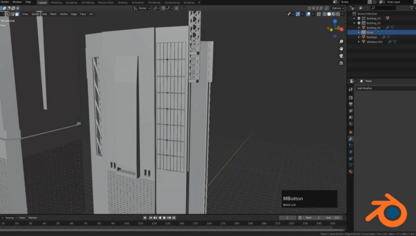Toggle the camera view icon
Viewport: 416px width, 236px height.
(x=341, y=56)
